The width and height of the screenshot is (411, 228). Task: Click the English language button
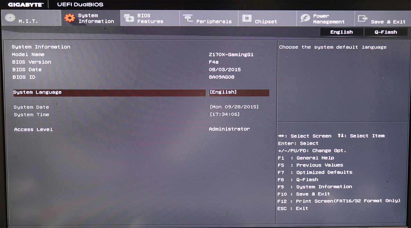[x=342, y=32]
